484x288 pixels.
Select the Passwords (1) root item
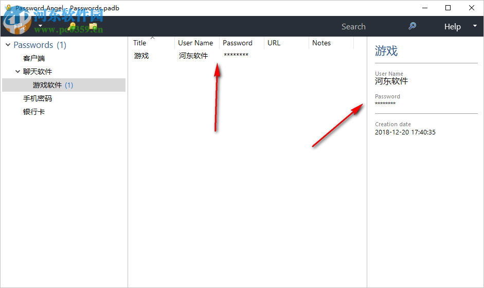[x=40, y=45]
